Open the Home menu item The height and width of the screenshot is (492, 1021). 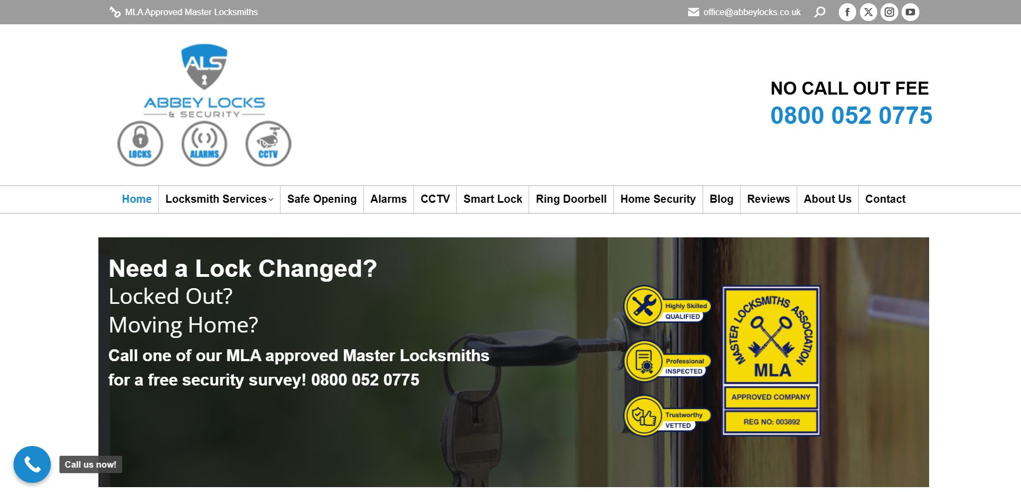click(137, 199)
